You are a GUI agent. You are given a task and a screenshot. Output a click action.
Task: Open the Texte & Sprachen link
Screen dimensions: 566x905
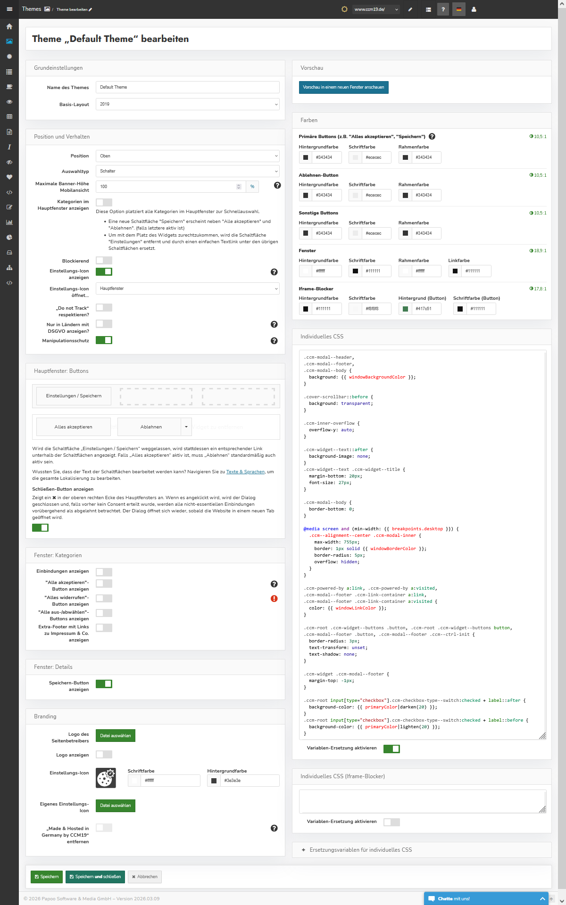coord(245,472)
